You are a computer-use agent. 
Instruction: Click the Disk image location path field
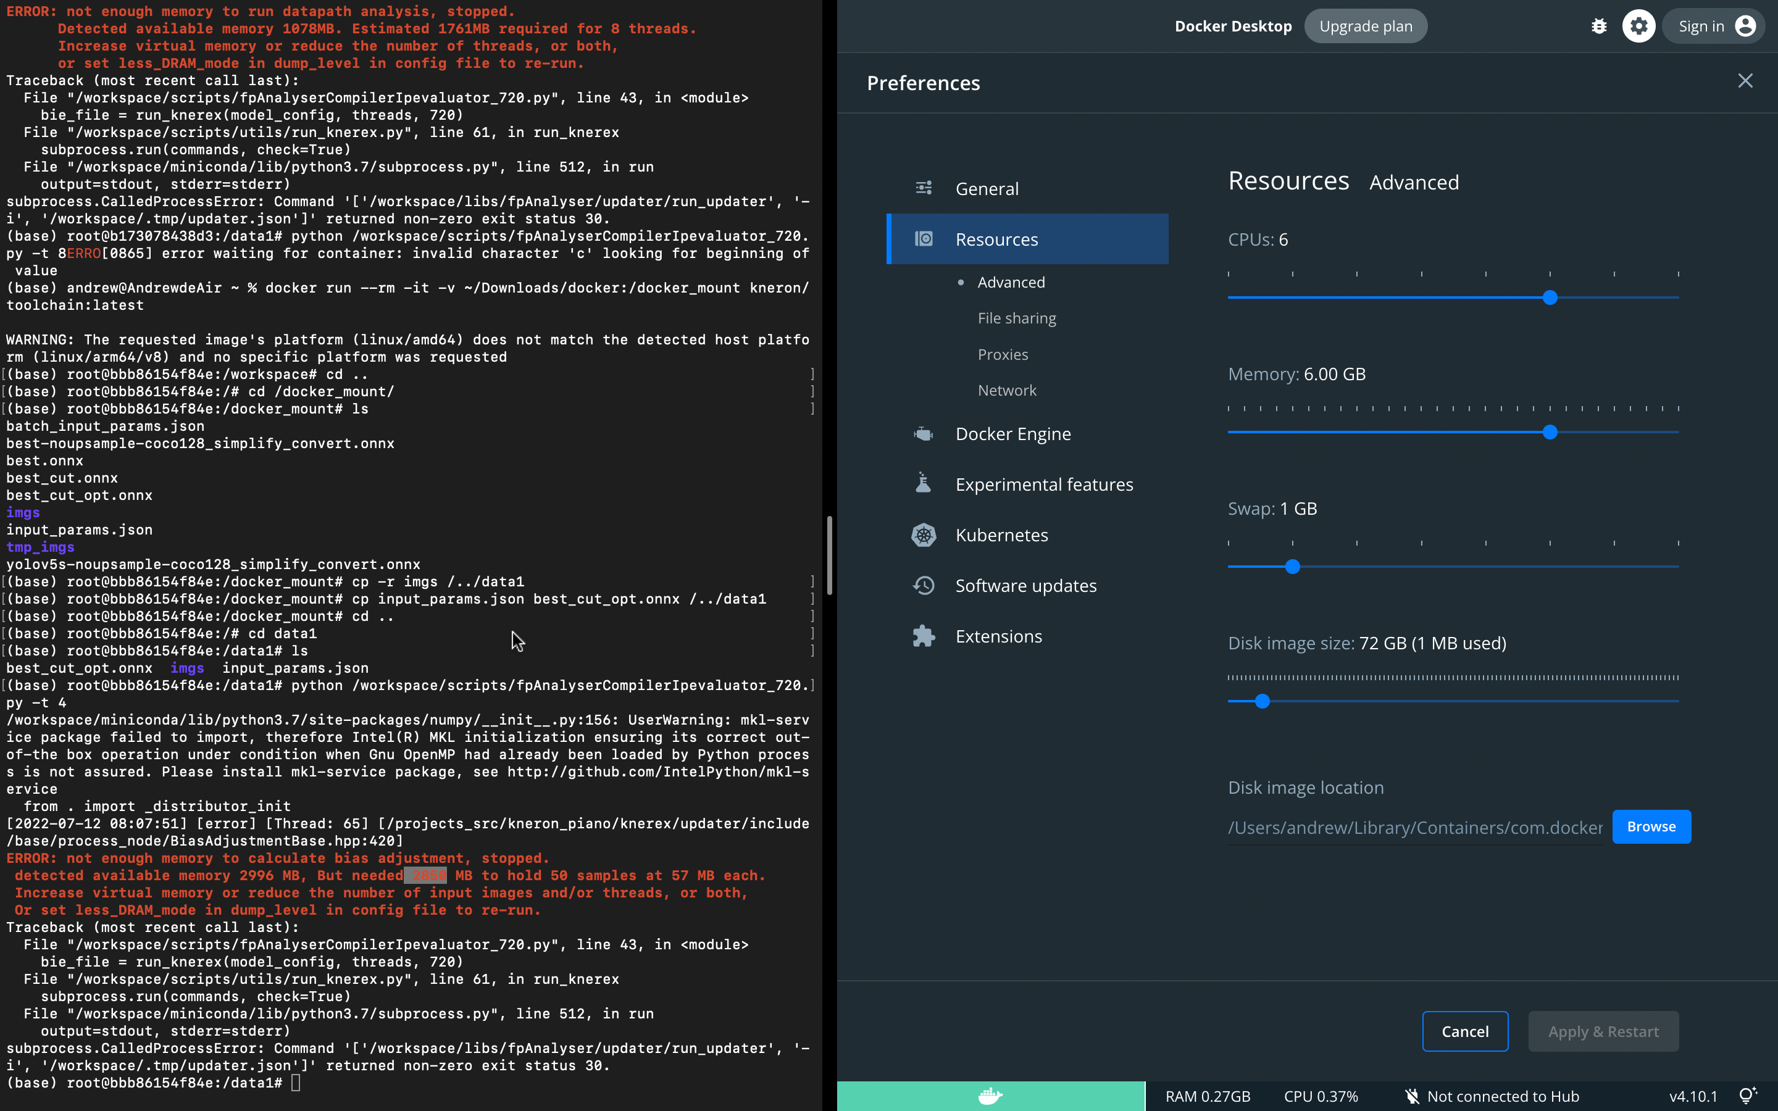(1415, 827)
